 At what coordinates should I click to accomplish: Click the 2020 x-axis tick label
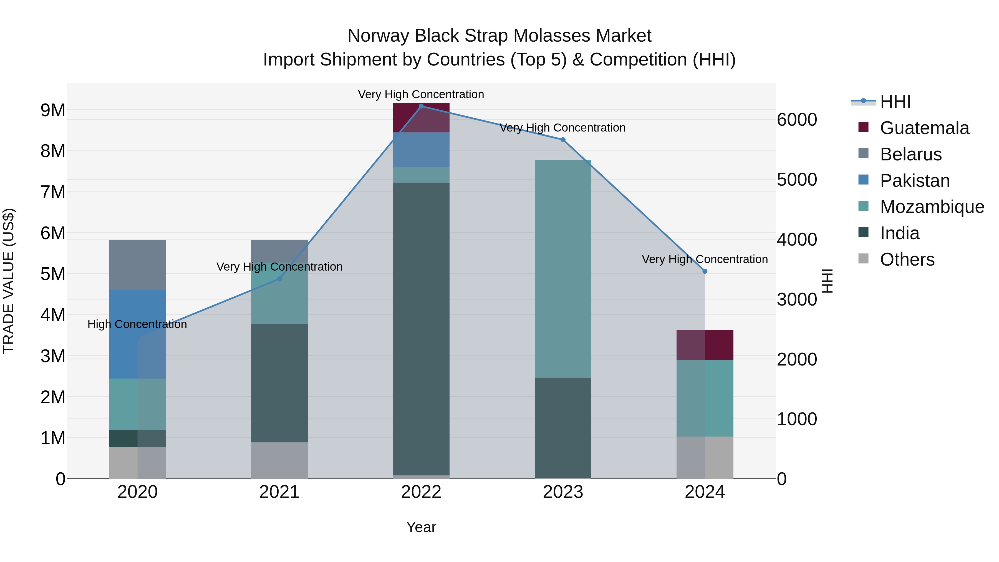(x=137, y=492)
